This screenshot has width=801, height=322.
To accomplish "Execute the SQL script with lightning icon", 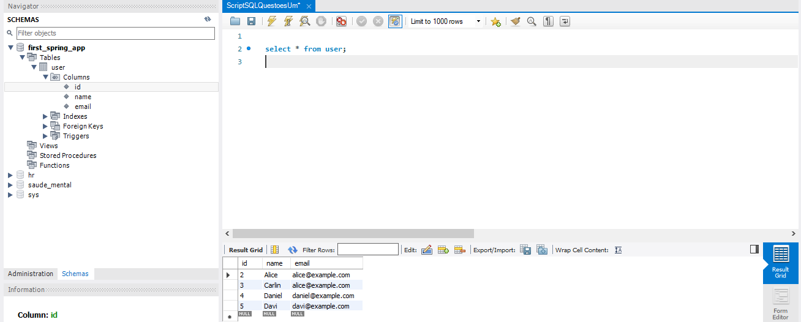I will click(272, 21).
